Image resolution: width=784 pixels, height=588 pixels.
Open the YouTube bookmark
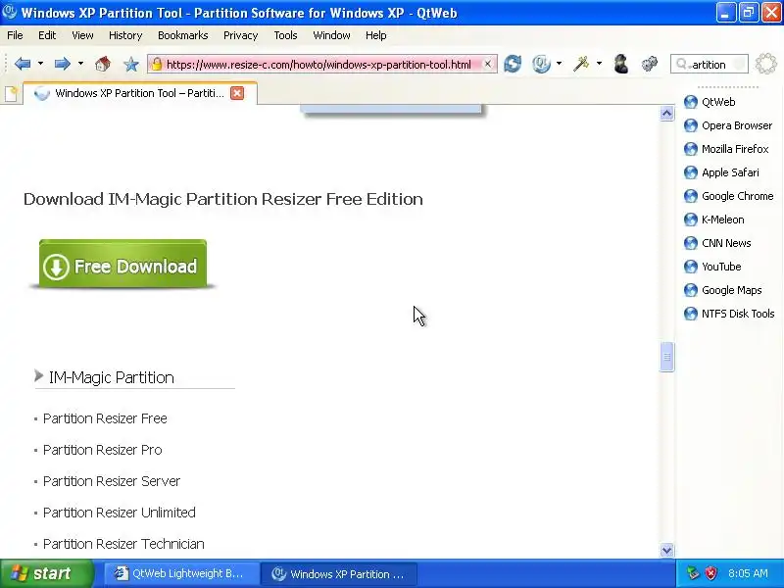click(x=712, y=267)
